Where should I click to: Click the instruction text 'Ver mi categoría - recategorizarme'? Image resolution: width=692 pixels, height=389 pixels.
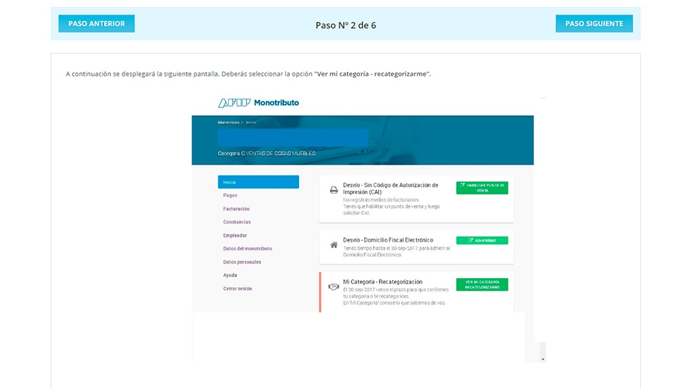(x=373, y=74)
